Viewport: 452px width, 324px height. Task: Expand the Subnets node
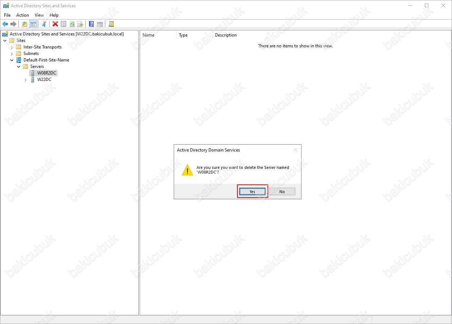click(x=12, y=54)
